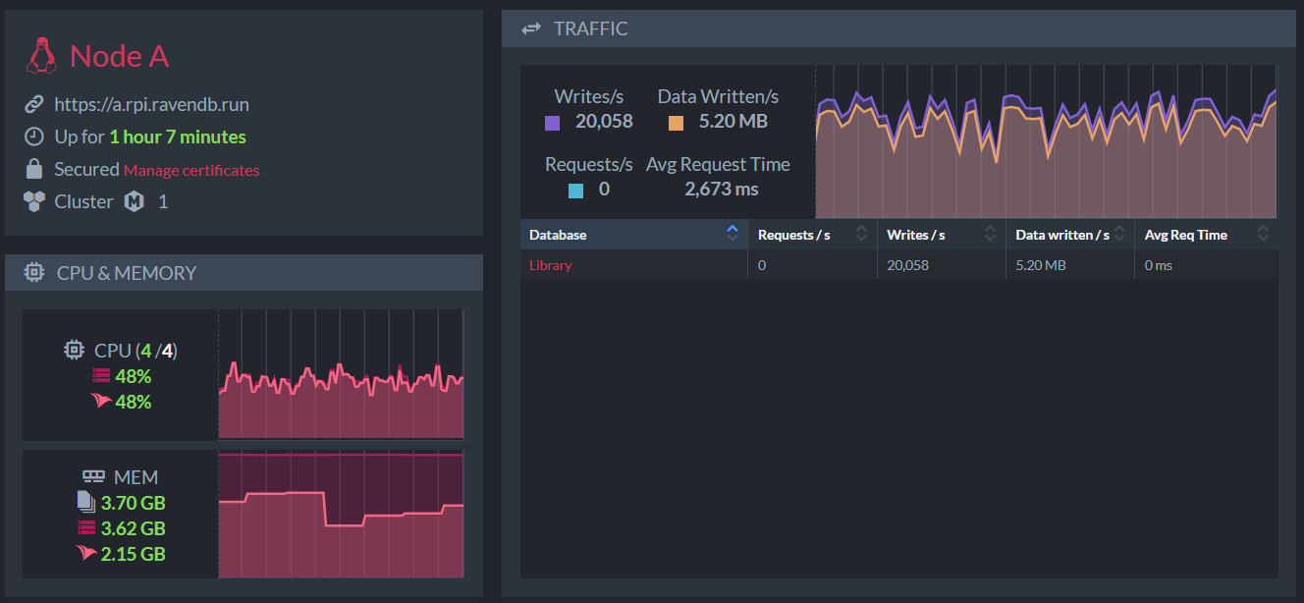Sort table by Data written / s column
Viewport: 1304px width, 603px height.
click(x=1070, y=235)
